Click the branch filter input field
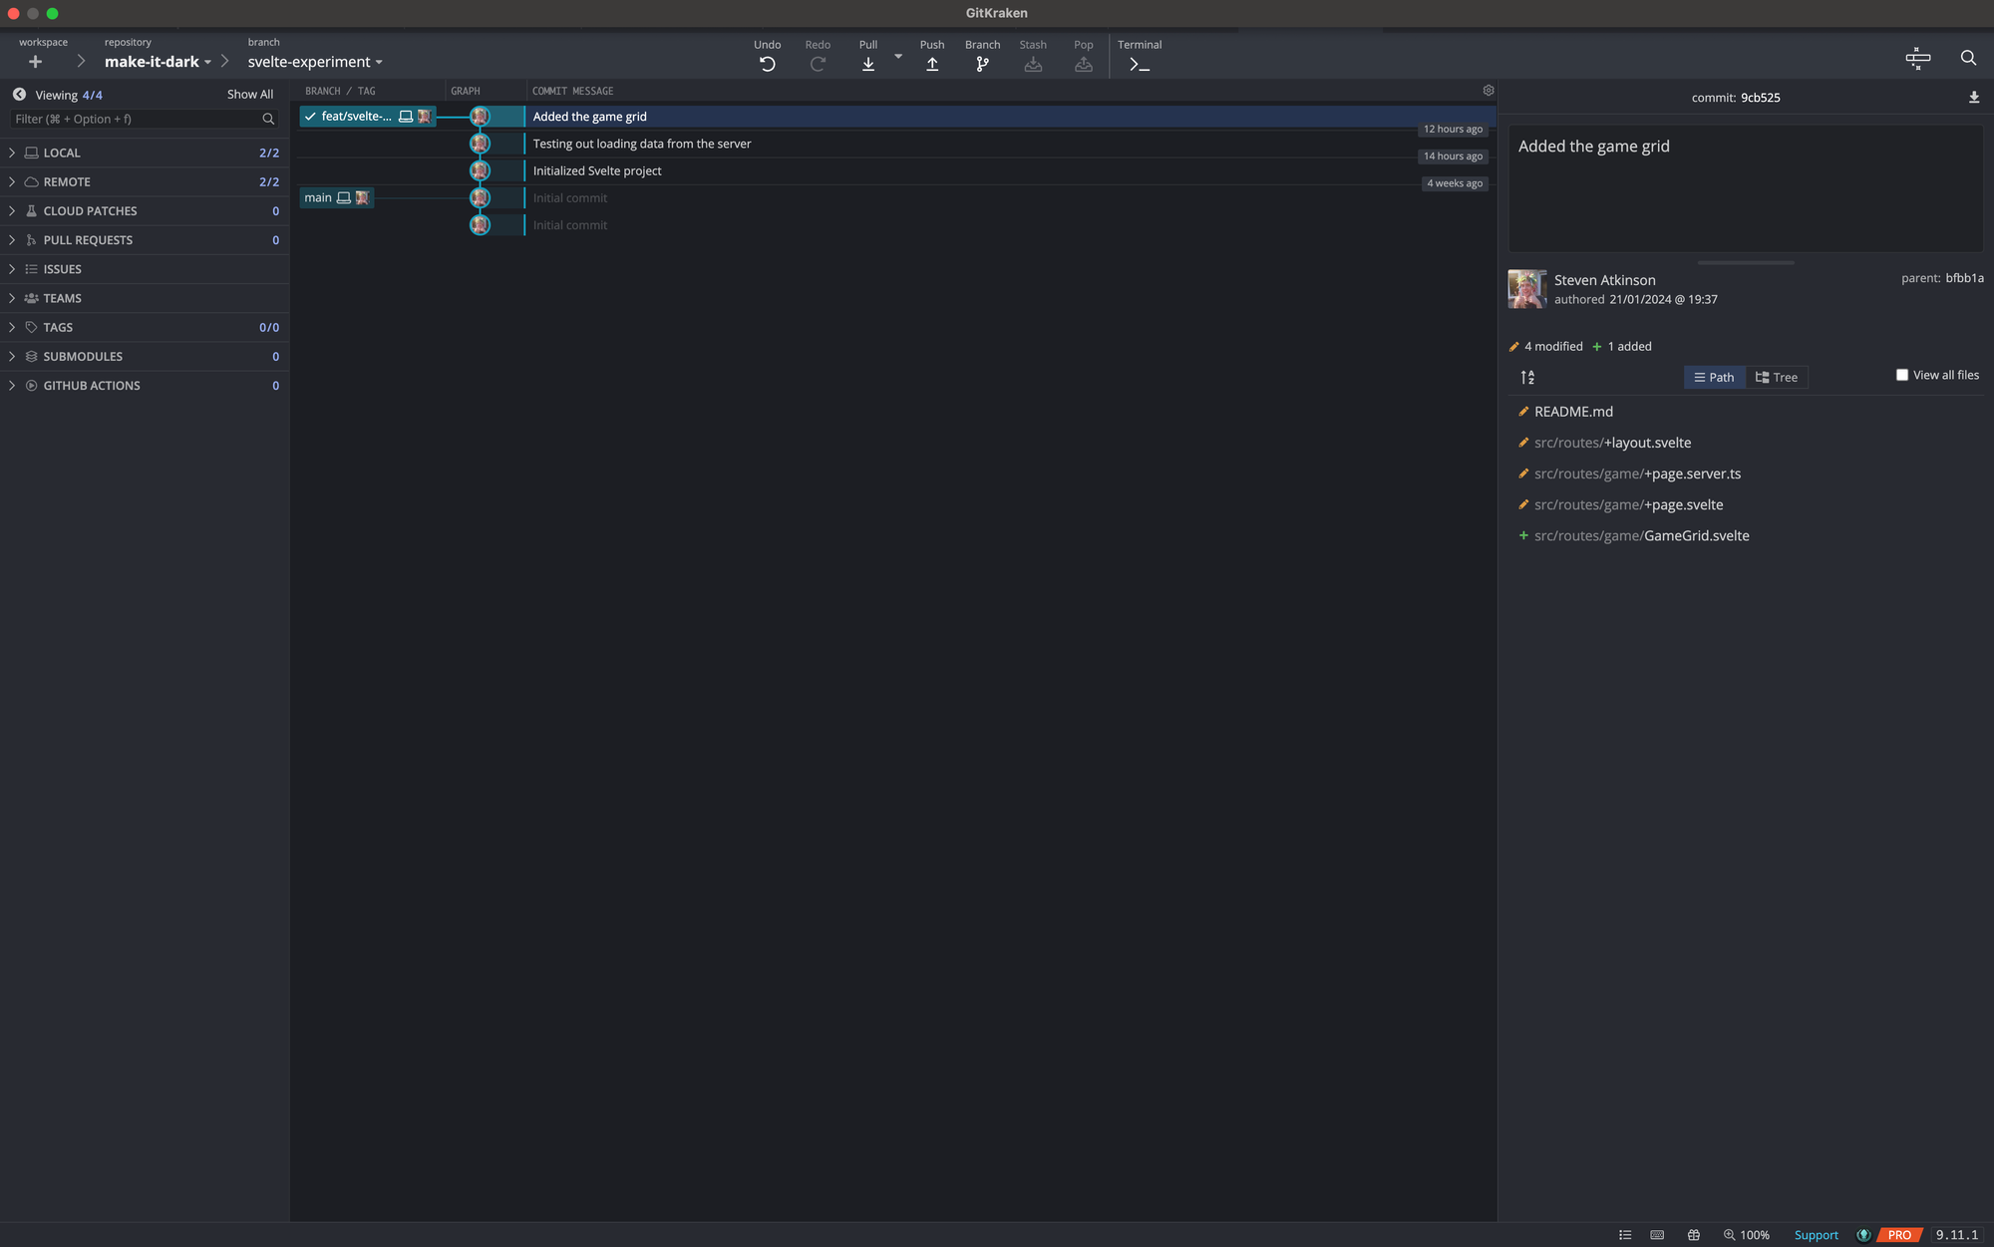This screenshot has height=1247, width=1994. coord(135,119)
